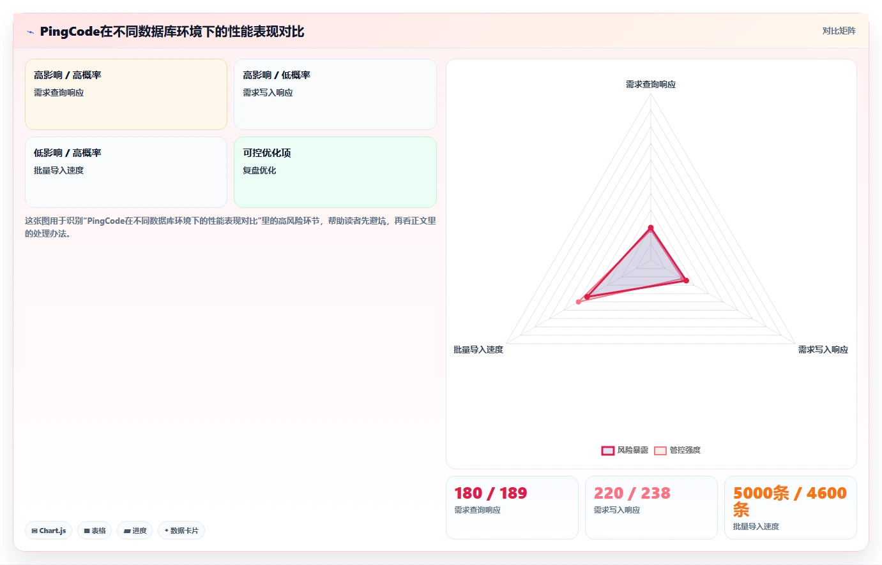This screenshot has height=565, width=882.
Task: Click the red data point on 需求写入响应 axis
Action: click(x=687, y=281)
